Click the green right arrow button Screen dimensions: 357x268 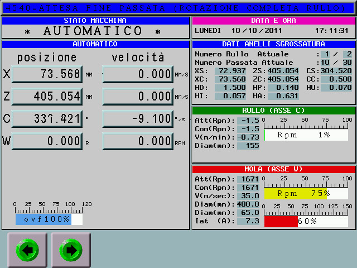tap(71, 251)
